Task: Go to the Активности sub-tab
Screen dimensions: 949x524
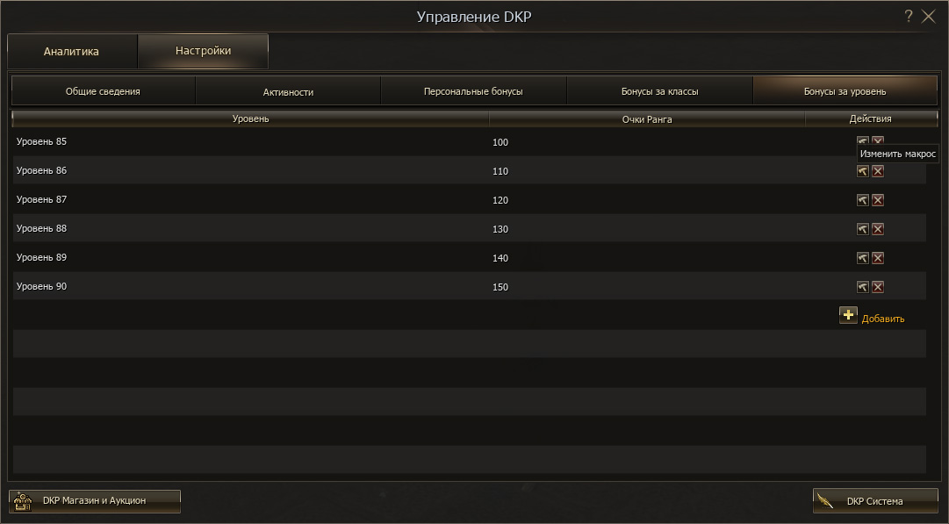Action: coord(288,91)
